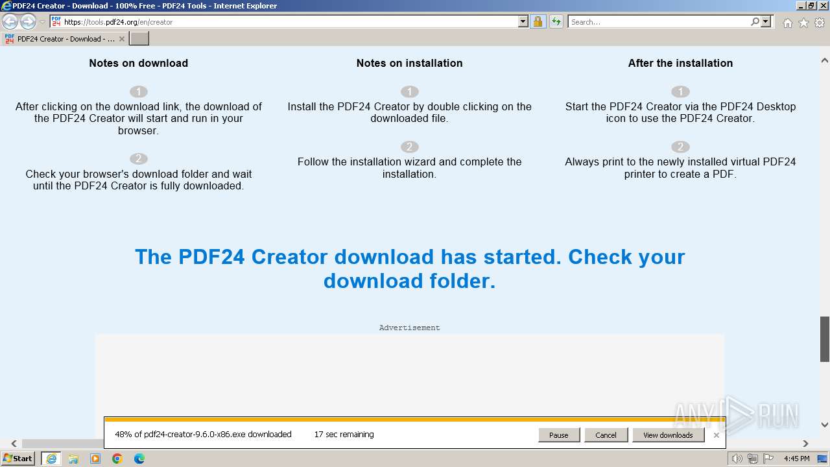Open the recent pages dropdown arrow
This screenshot has width=830, height=467.
[x=42, y=22]
